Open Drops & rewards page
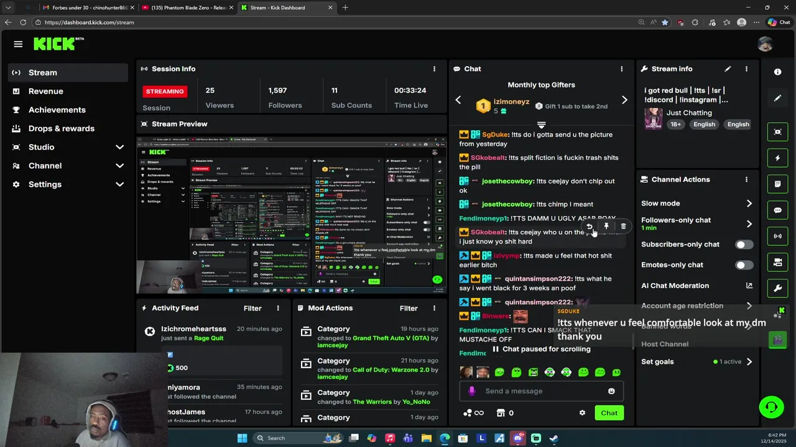 (x=61, y=129)
